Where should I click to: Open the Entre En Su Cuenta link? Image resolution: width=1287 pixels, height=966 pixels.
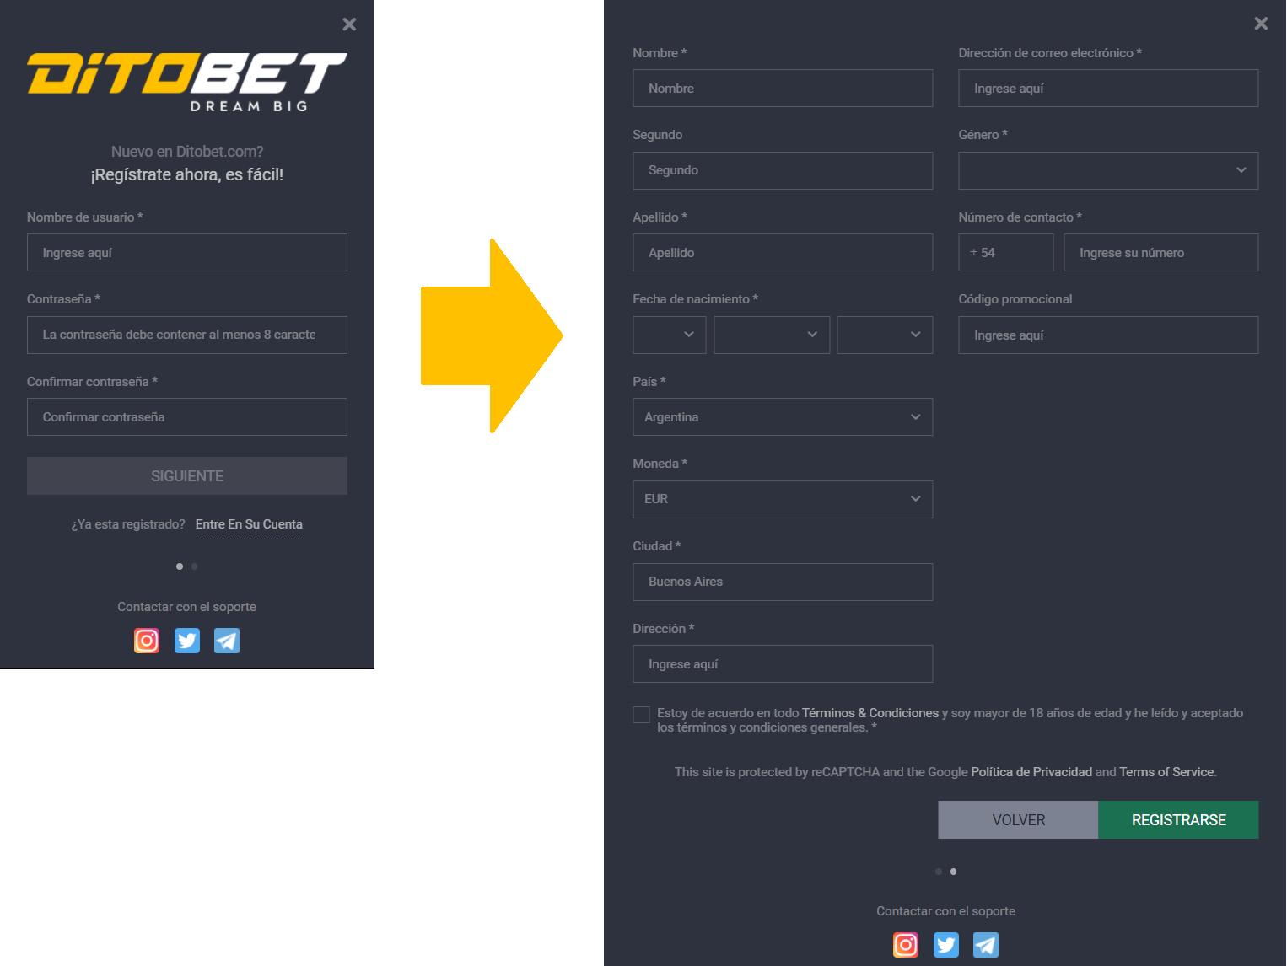(249, 524)
